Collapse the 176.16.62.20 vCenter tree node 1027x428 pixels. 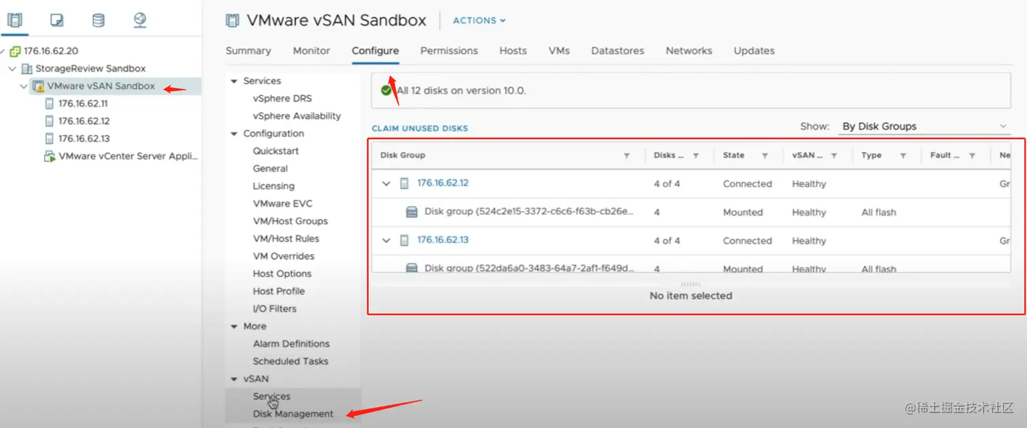[x=3, y=51]
